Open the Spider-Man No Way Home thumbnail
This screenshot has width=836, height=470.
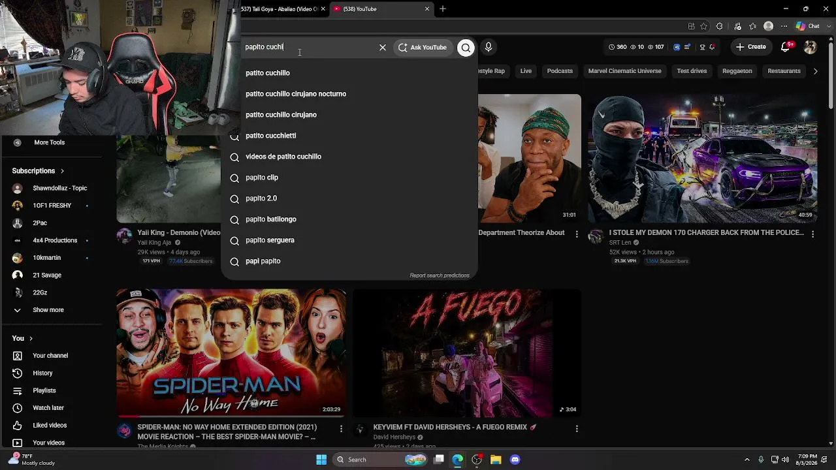point(231,352)
